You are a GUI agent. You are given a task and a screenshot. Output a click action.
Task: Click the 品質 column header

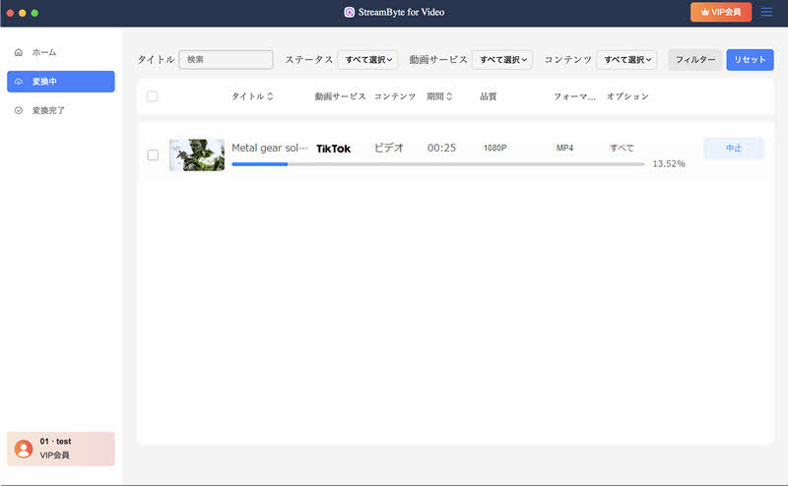point(488,95)
